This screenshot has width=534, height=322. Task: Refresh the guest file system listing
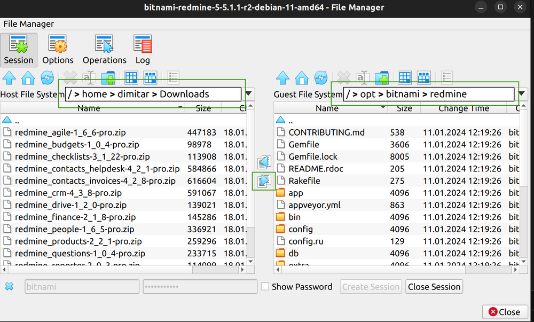pyautogui.click(x=320, y=78)
